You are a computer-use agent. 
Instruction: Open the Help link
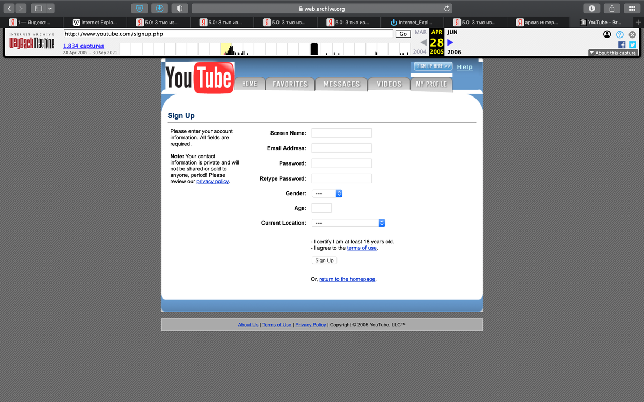click(465, 67)
